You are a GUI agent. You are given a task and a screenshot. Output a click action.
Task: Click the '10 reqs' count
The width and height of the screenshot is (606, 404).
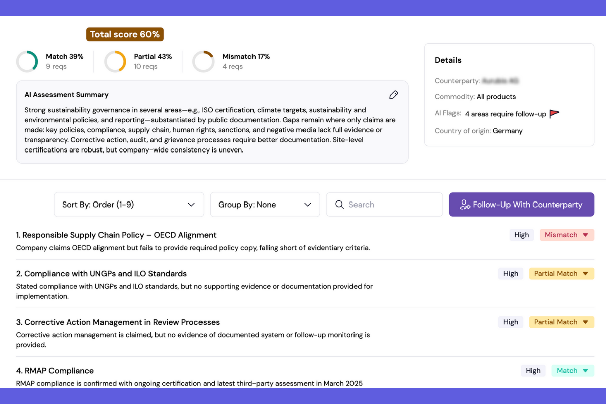coord(145,66)
